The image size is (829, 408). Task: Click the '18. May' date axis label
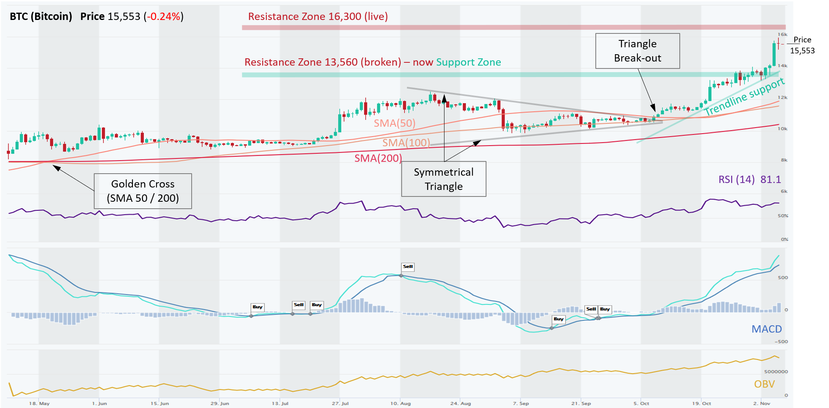tap(39, 404)
